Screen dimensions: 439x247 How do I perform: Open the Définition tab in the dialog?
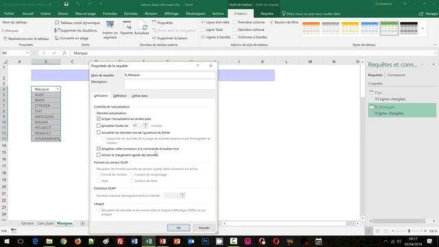coord(120,96)
